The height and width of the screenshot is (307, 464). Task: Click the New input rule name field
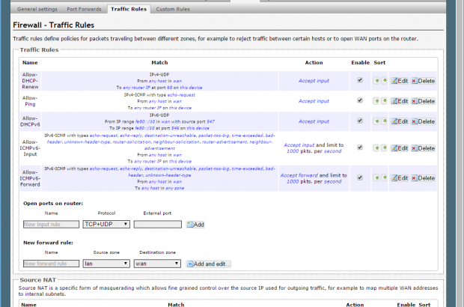point(51,224)
